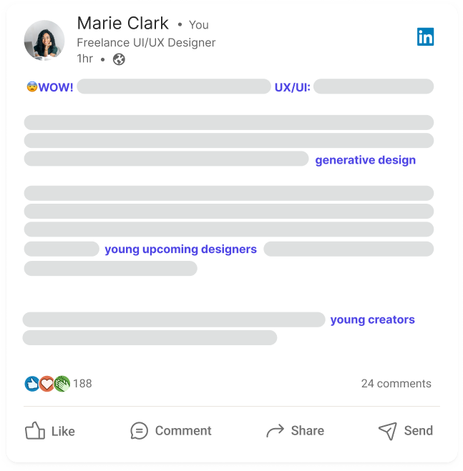Click the Comment speech bubble icon

pyautogui.click(x=139, y=430)
